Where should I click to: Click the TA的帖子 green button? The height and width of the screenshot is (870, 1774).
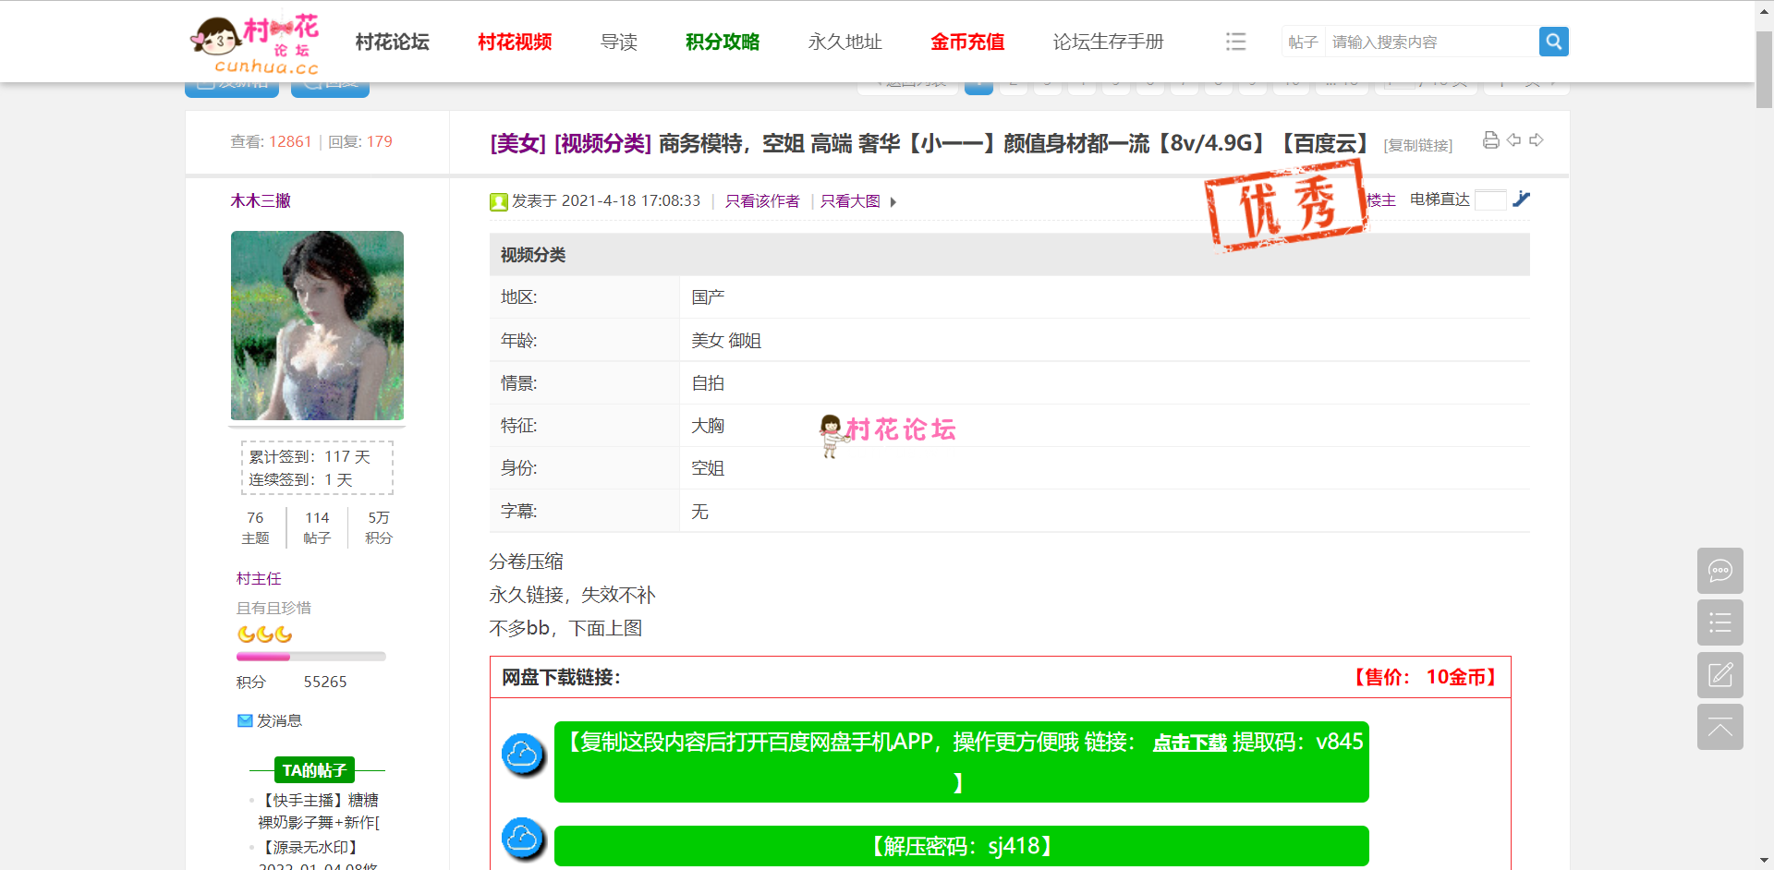pos(314,769)
